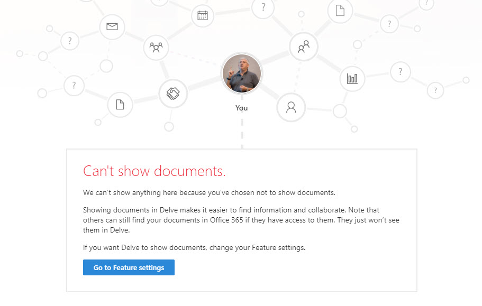Click the handshake icon node
482x306 pixels.
point(173,94)
